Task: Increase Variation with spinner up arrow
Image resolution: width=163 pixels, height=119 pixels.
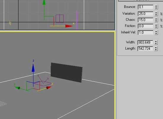Action: click(156, 12)
